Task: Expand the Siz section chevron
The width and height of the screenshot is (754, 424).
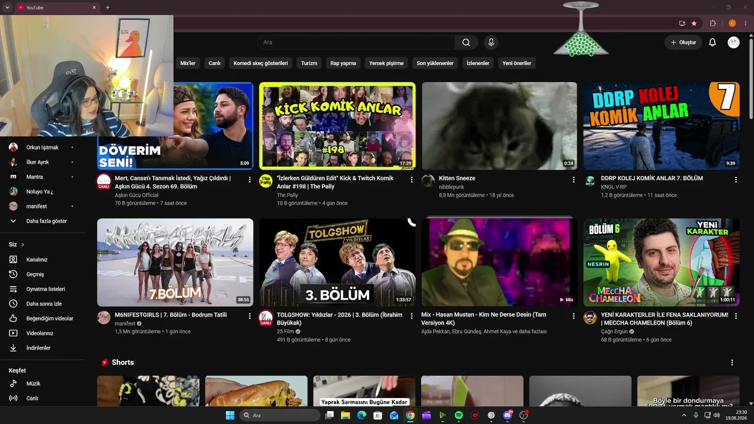Action: pos(23,244)
